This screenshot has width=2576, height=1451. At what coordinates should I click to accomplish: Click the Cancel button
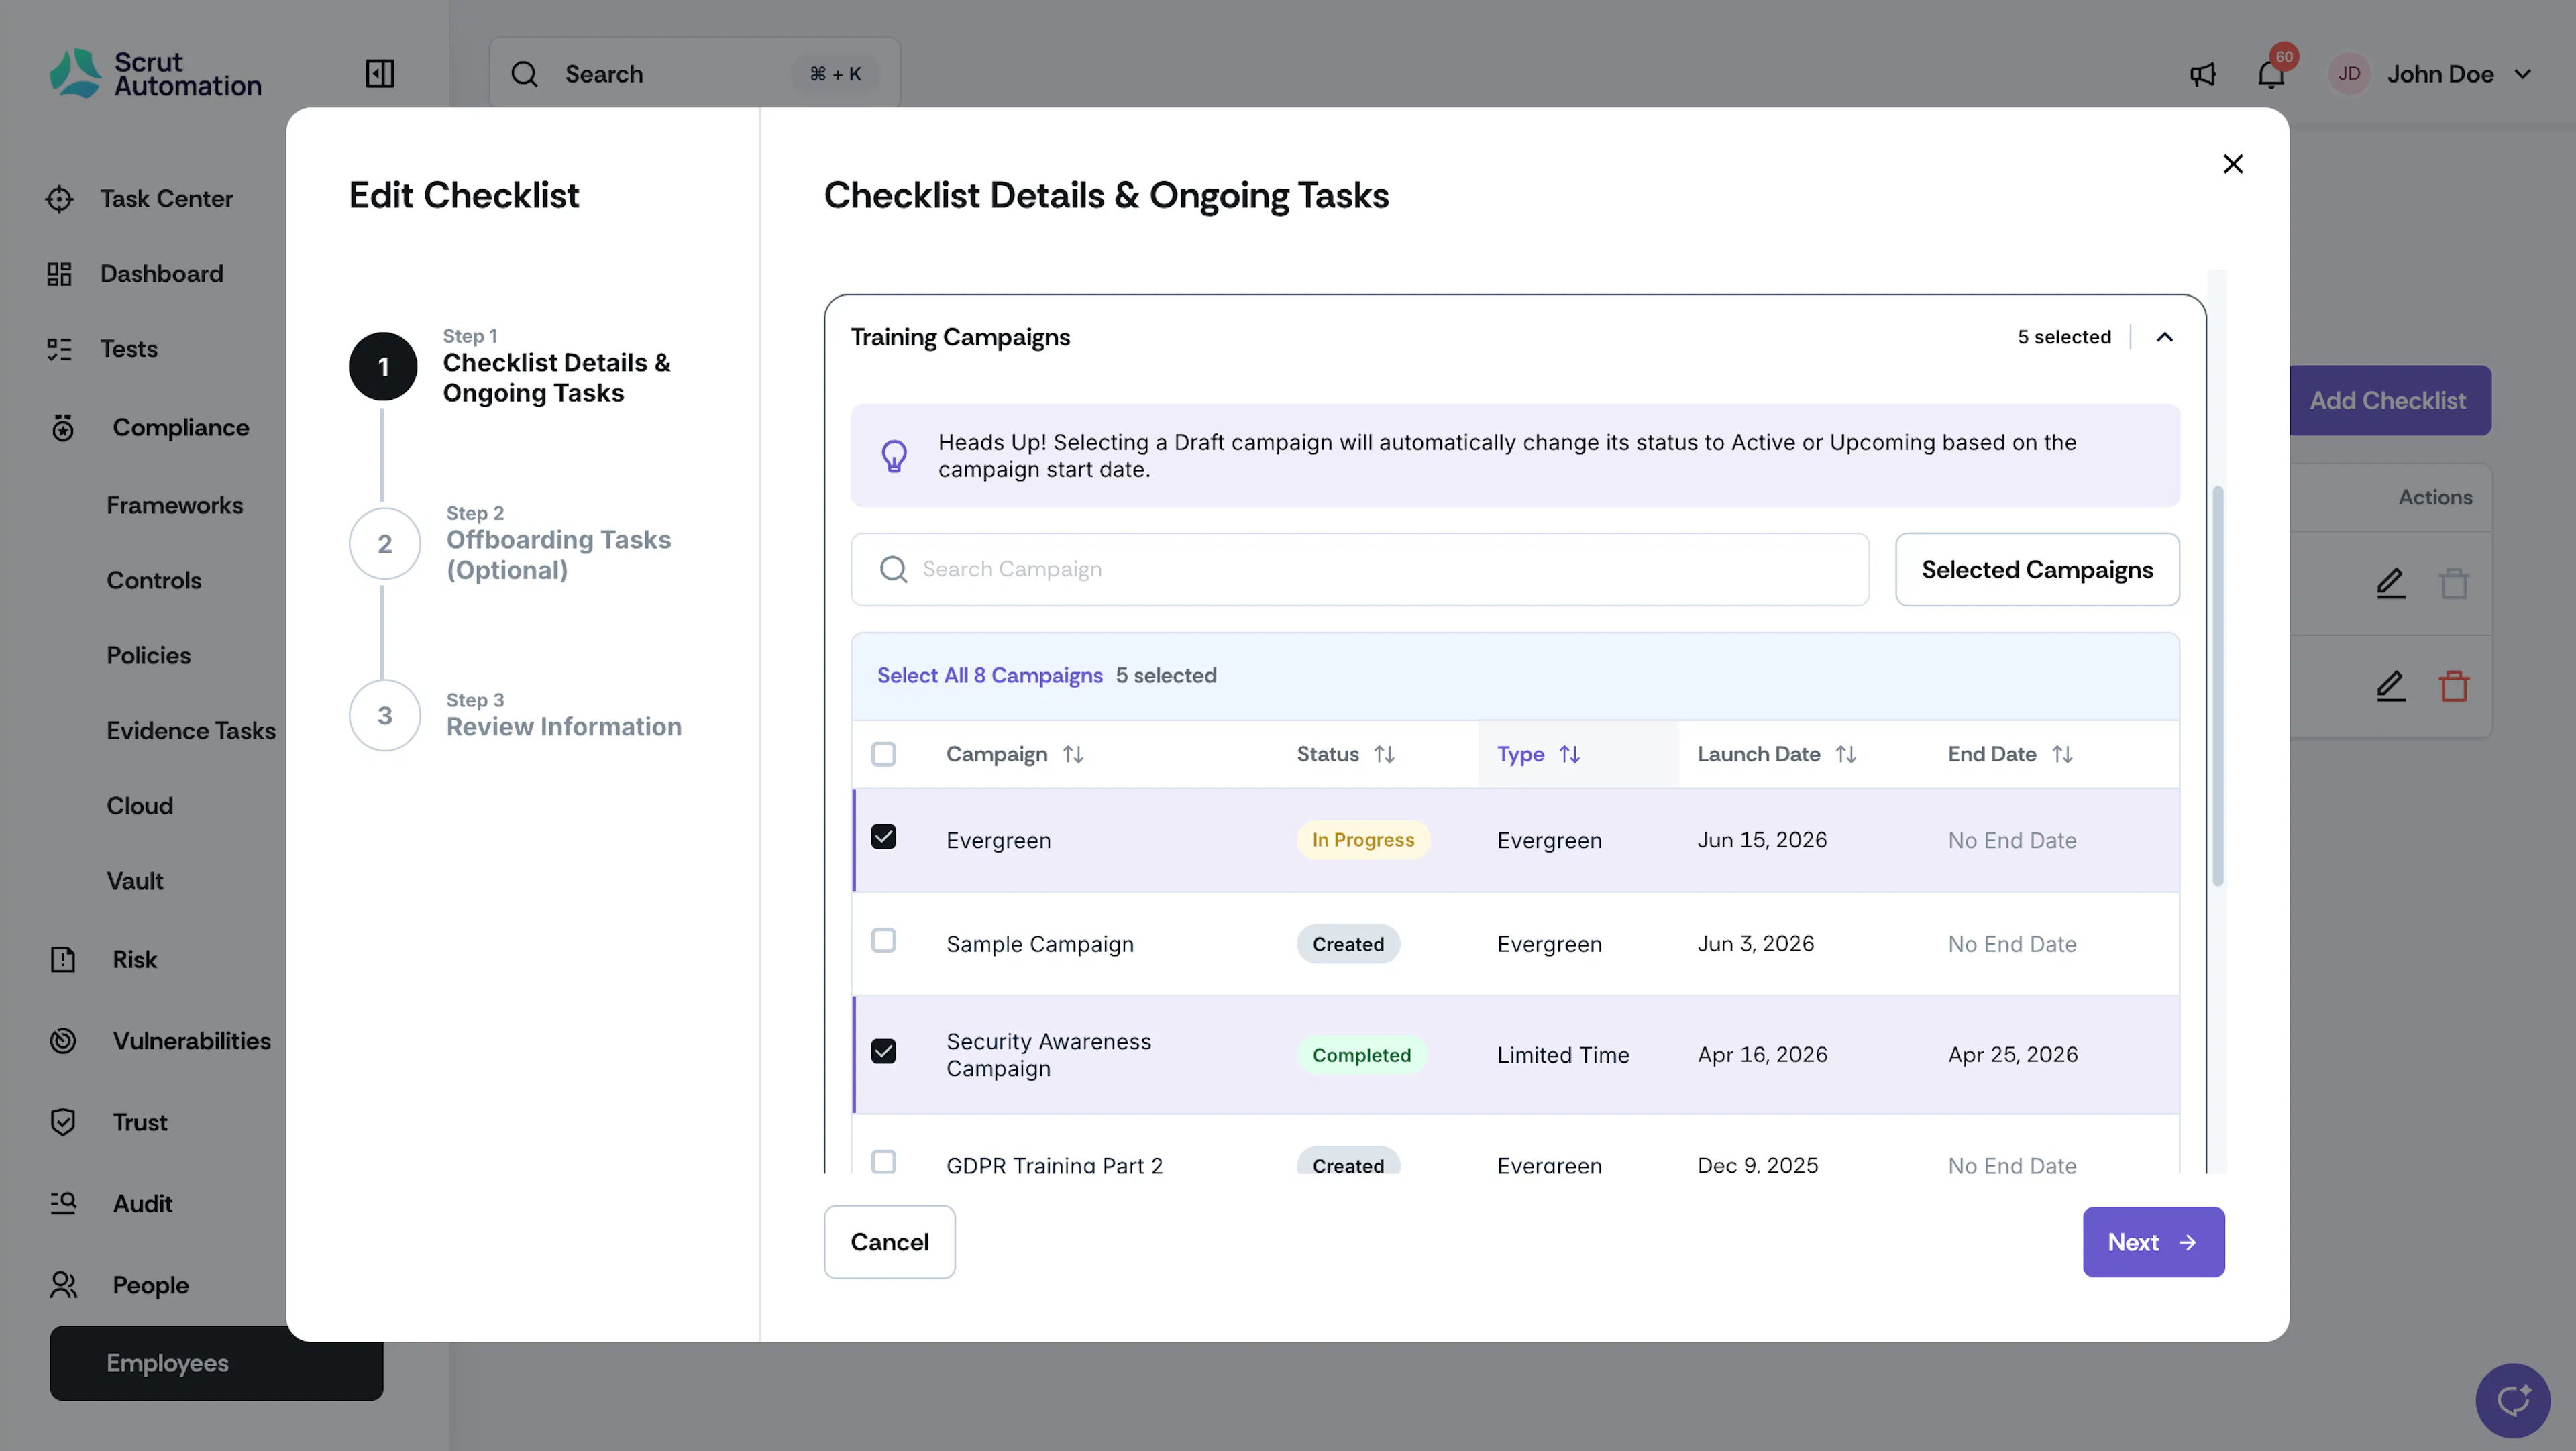coord(889,1242)
